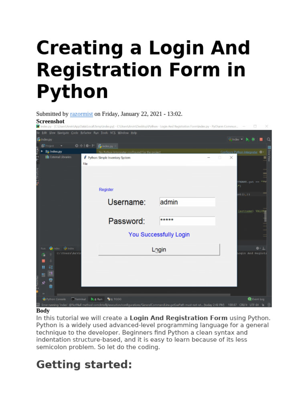
Task: Click the Password input field
Action: (187, 221)
